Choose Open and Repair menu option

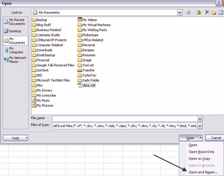click(x=203, y=172)
